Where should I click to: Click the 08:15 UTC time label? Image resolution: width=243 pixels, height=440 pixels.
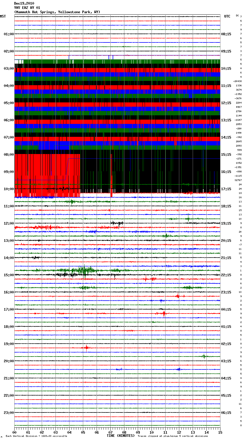[226, 34]
